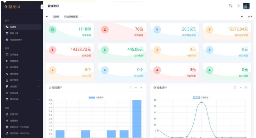Open 地区数据统计 from the sidebar
Screen dimensions: 256x138
click(x=16, y=40)
